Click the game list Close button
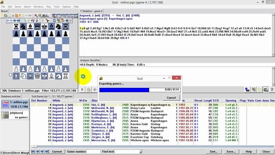The width and height of the screenshot is (275, 155). [x=266, y=152]
